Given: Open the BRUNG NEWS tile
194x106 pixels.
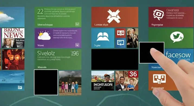Looking at the screenshot, I should (13, 38).
